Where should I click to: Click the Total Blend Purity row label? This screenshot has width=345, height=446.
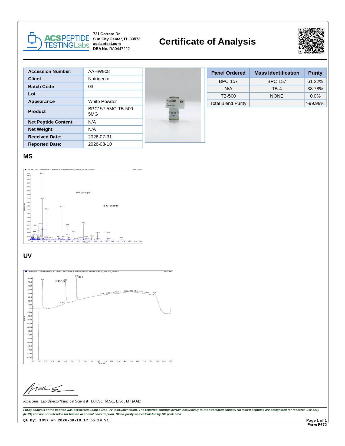228,103
